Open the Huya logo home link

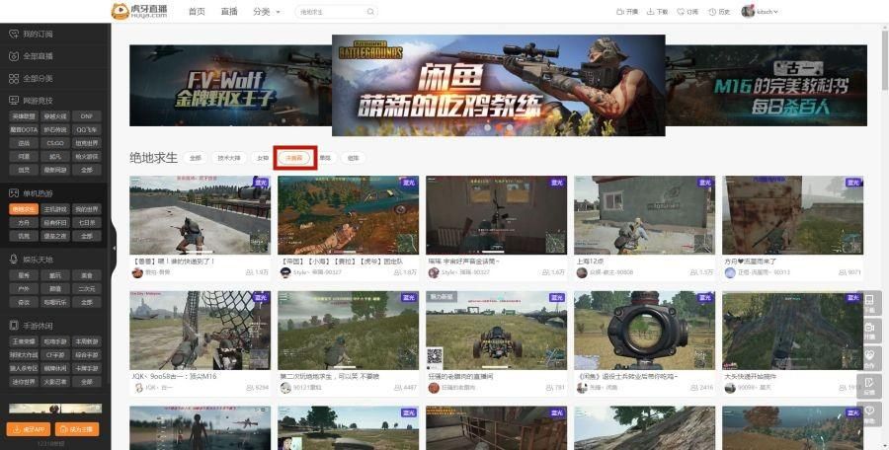point(139,11)
